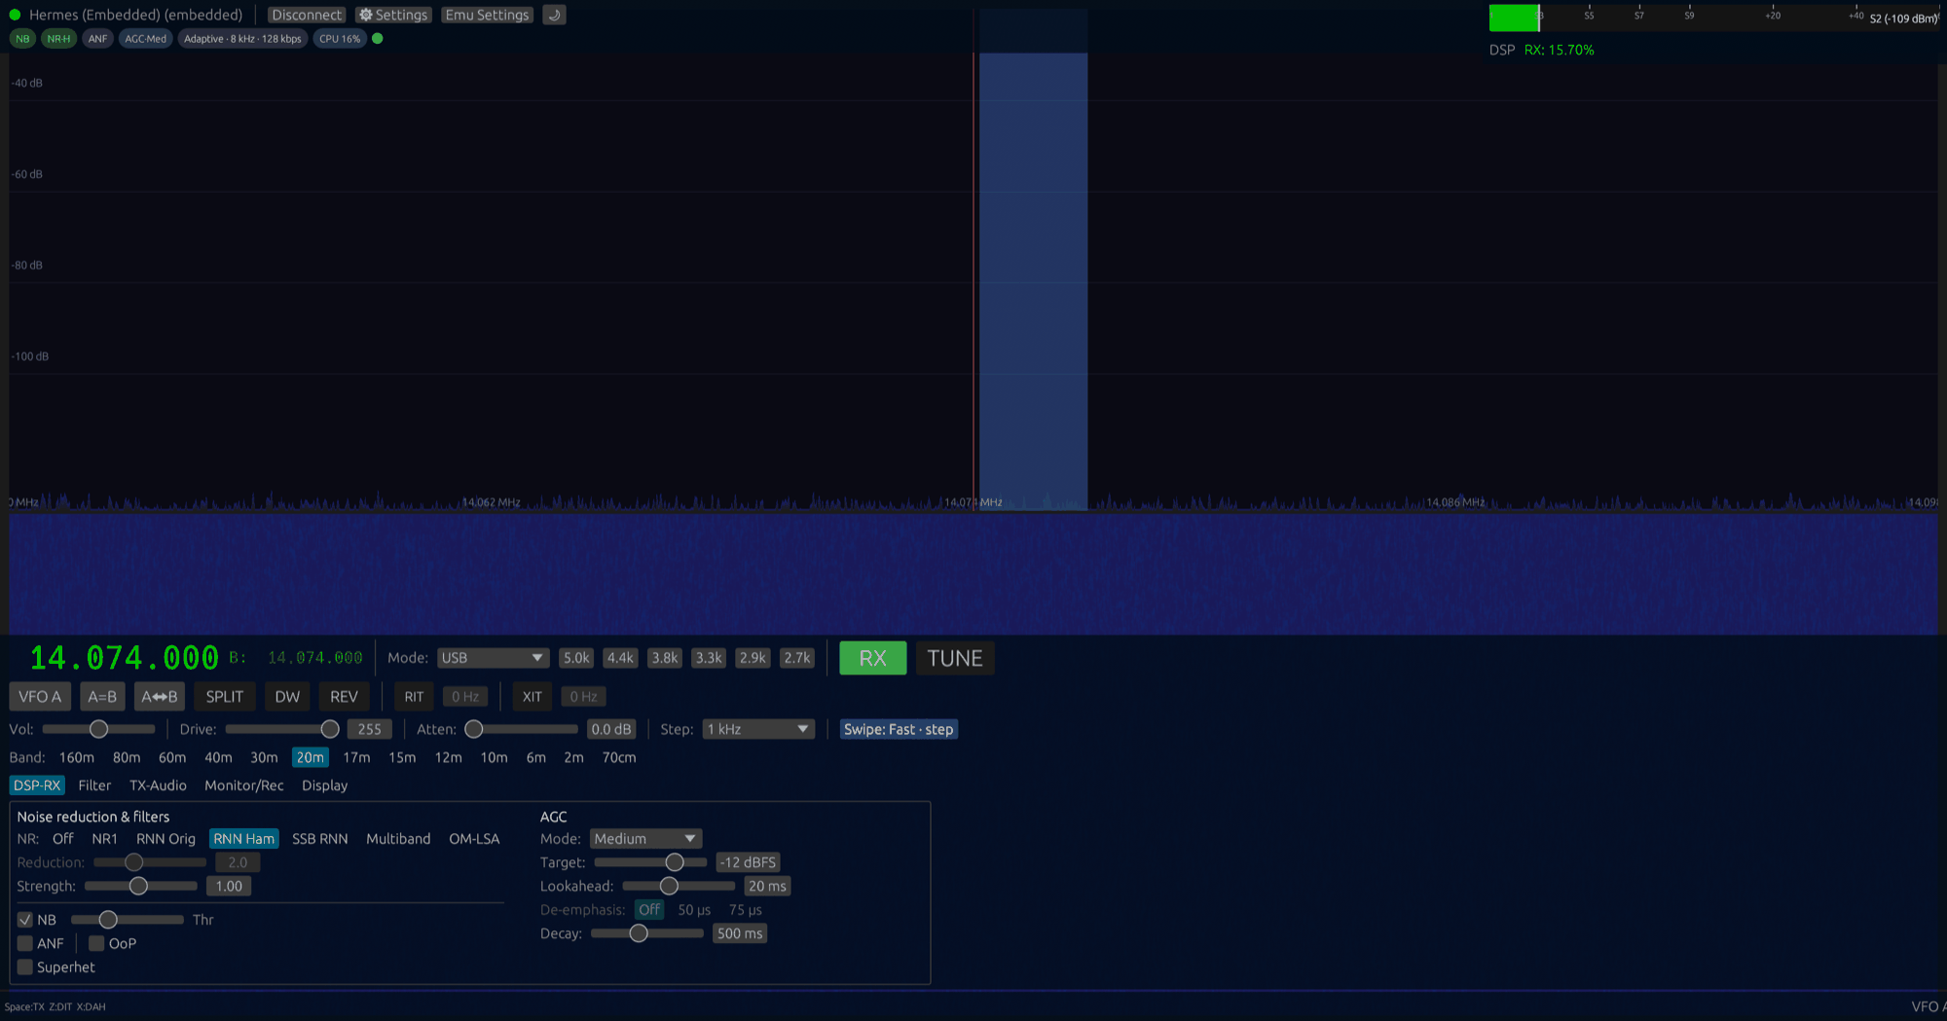Click the green RX button

click(872, 658)
